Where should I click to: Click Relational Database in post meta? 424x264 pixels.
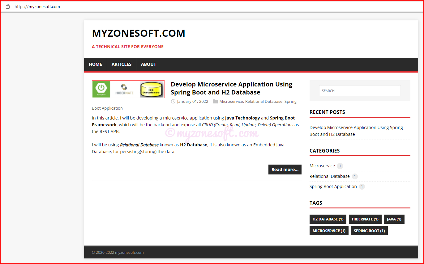coord(264,101)
